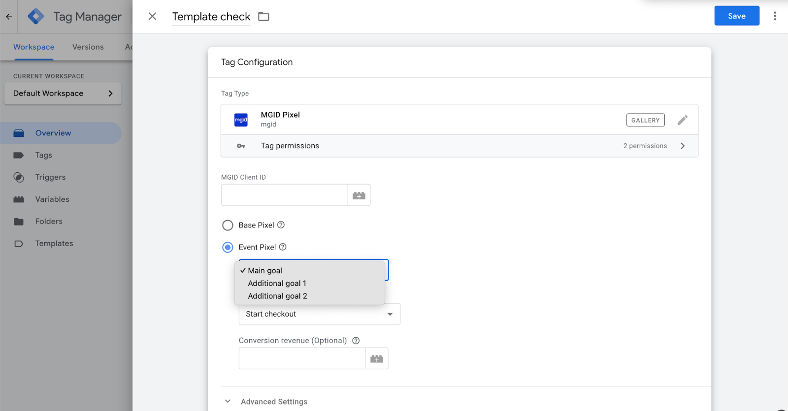
Task: Click the Save button
Action: [736, 16]
